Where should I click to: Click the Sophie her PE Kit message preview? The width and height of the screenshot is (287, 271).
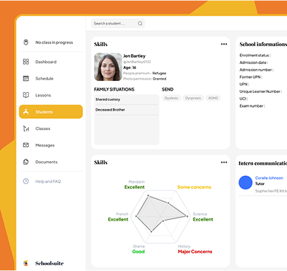tap(271, 191)
